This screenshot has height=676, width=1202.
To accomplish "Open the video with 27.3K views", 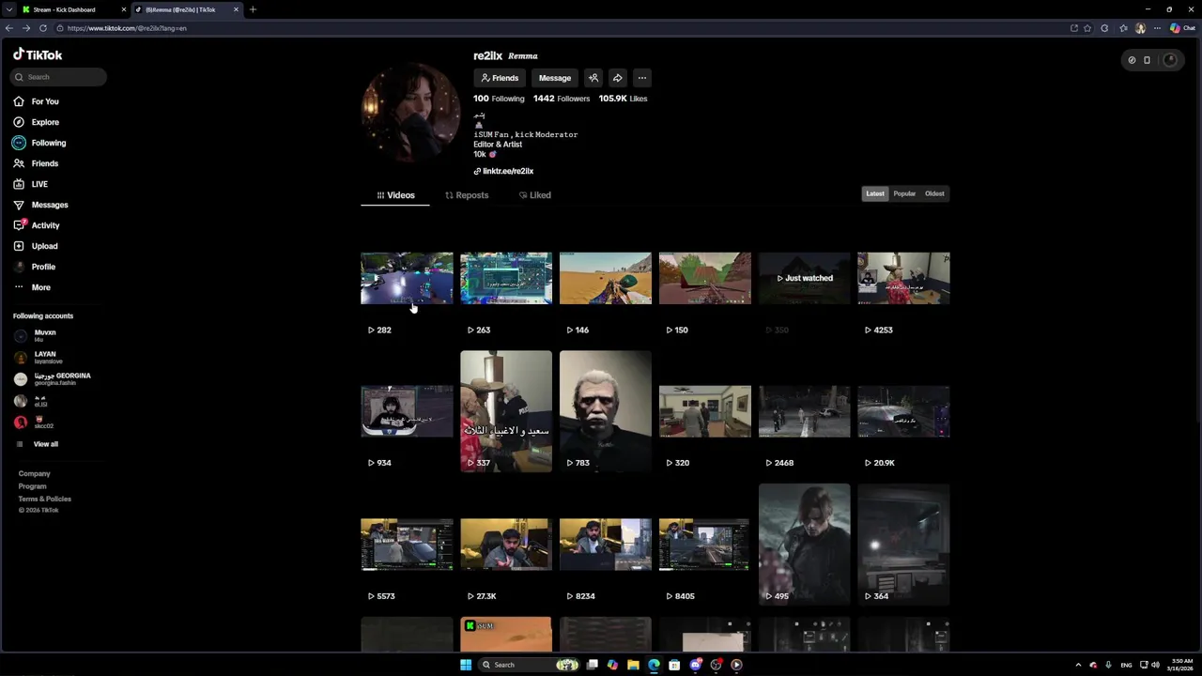I will [x=506, y=545].
